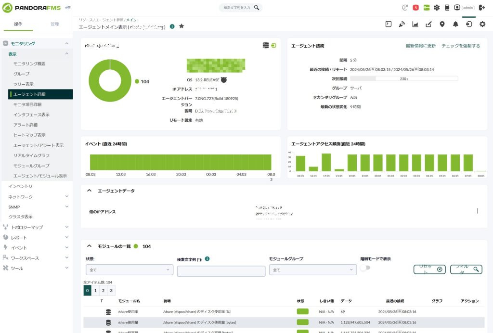Open モニタリング概要 in sidebar
493x333 pixels.
[29, 64]
